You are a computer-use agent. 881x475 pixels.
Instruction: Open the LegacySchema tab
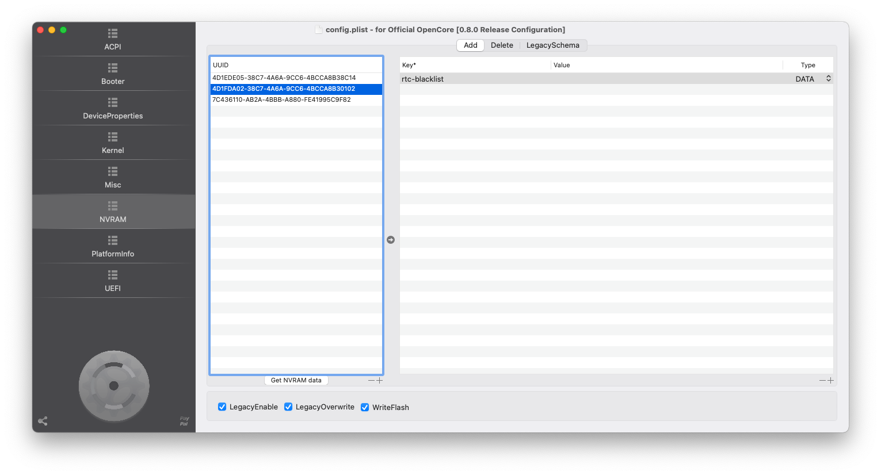[553, 45]
